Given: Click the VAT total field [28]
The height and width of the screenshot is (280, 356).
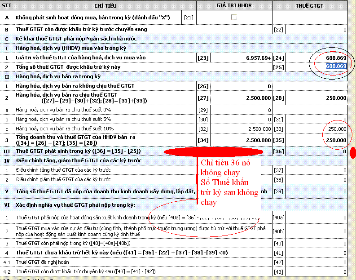Looking at the screenshot, I should coord(316,98).
